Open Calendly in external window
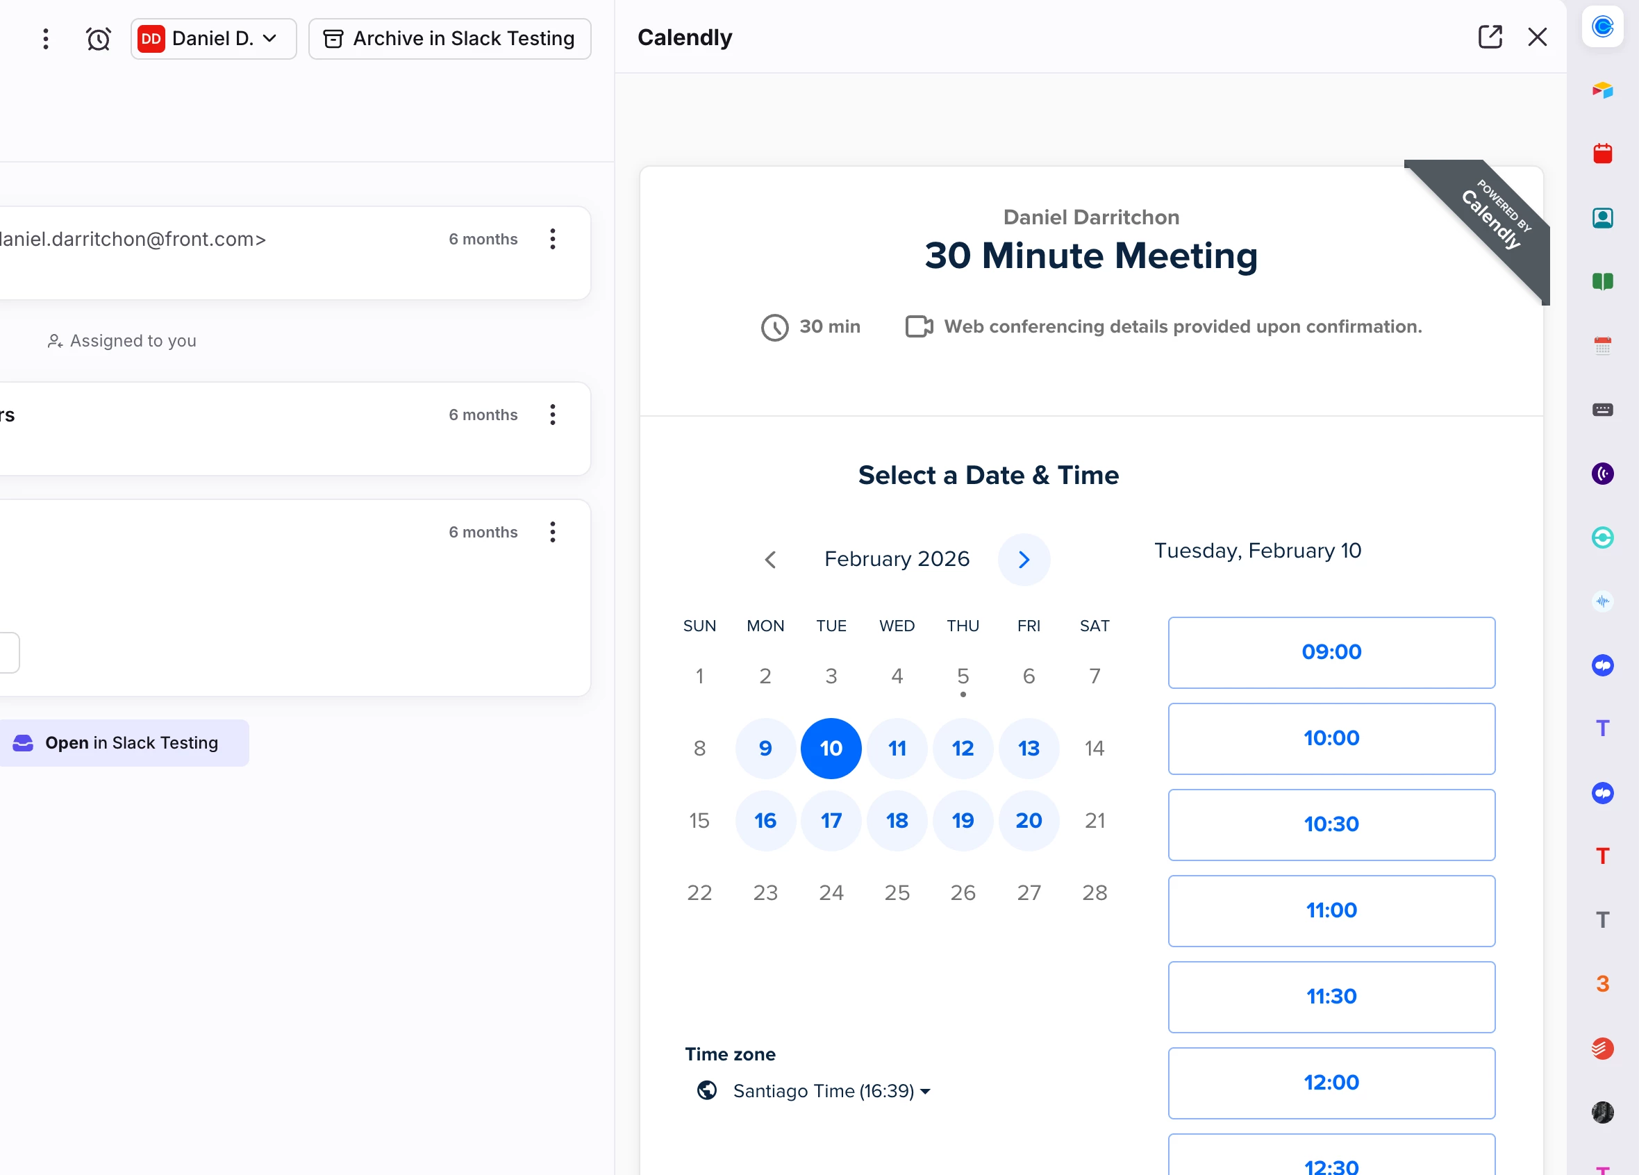This screenshot has height=1175, width=1639. 1490,37
